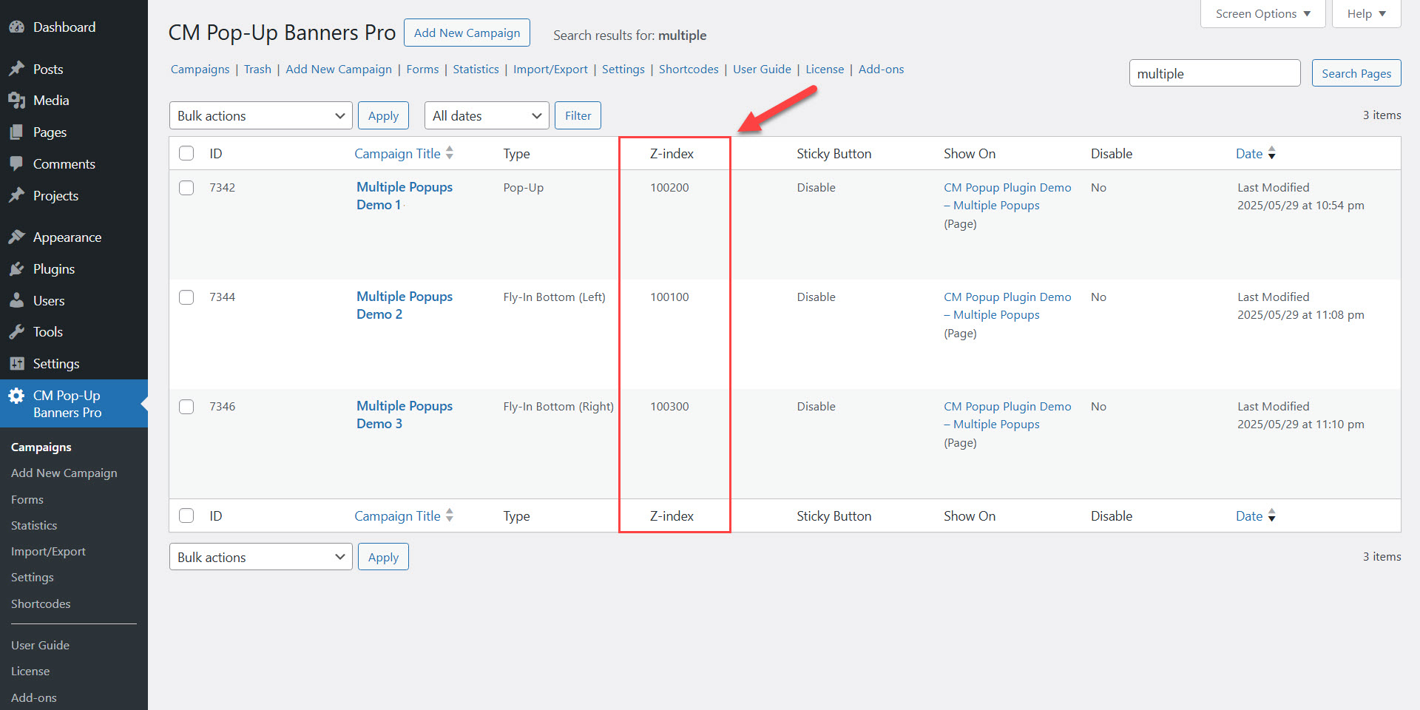Image resolution: width=1420 pixels, height=710 pixels.
Task: Open Add-ons tab in plugin navigation
Action: pos(881,70)
